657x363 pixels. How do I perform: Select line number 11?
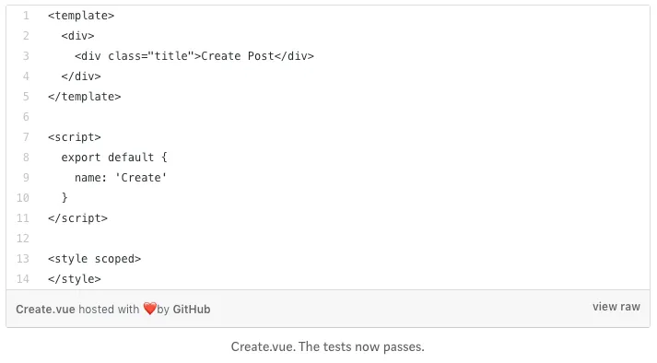tap(23, 218)
